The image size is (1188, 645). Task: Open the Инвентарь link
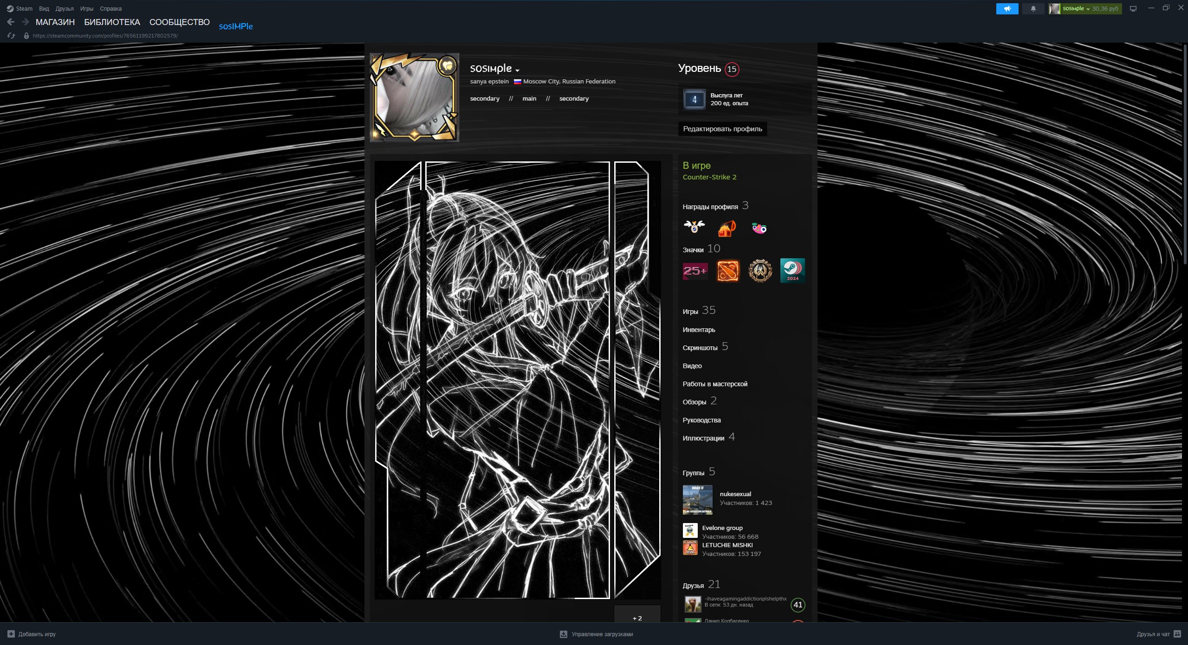click(699, 330)
